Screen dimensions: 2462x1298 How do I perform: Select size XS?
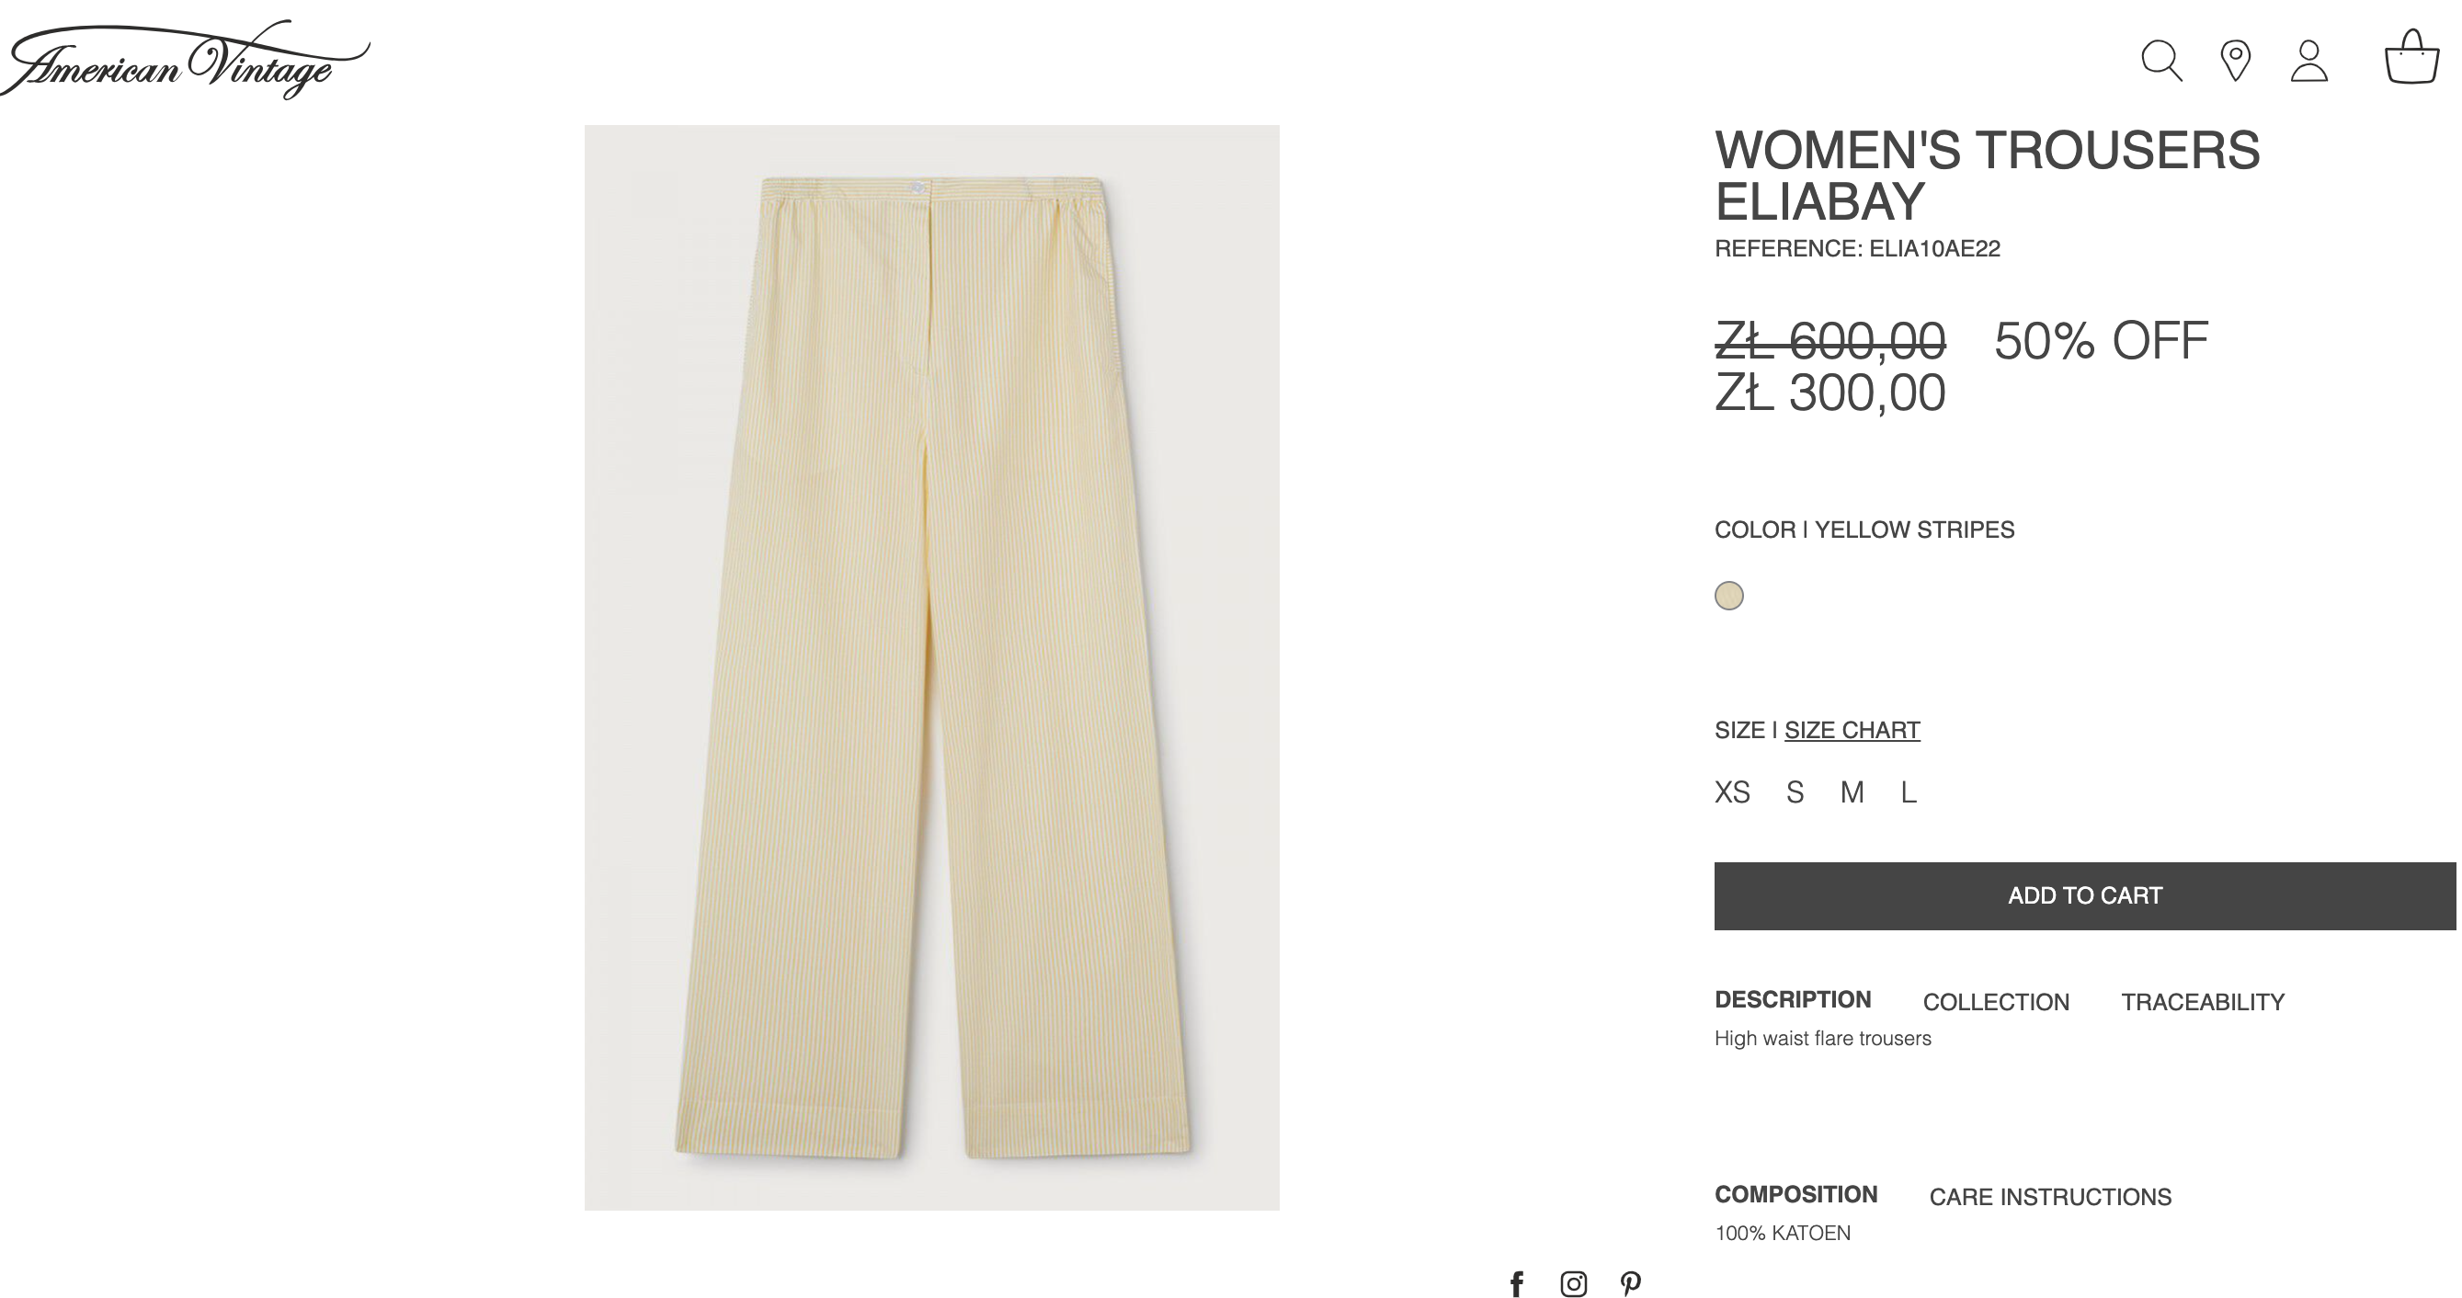(1732, 792)
